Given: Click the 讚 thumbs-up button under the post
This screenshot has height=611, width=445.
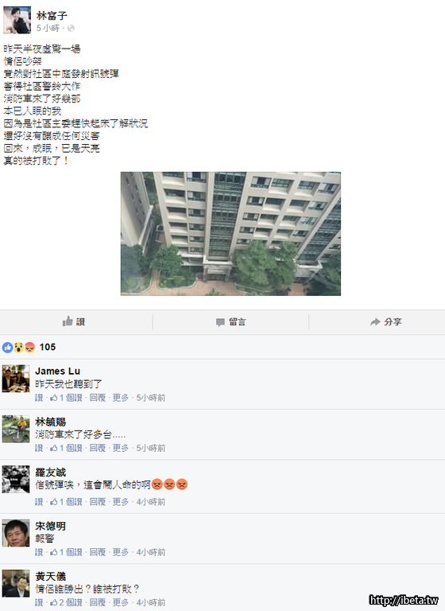Looking at the screenshot, I should [x=74, y=322].
